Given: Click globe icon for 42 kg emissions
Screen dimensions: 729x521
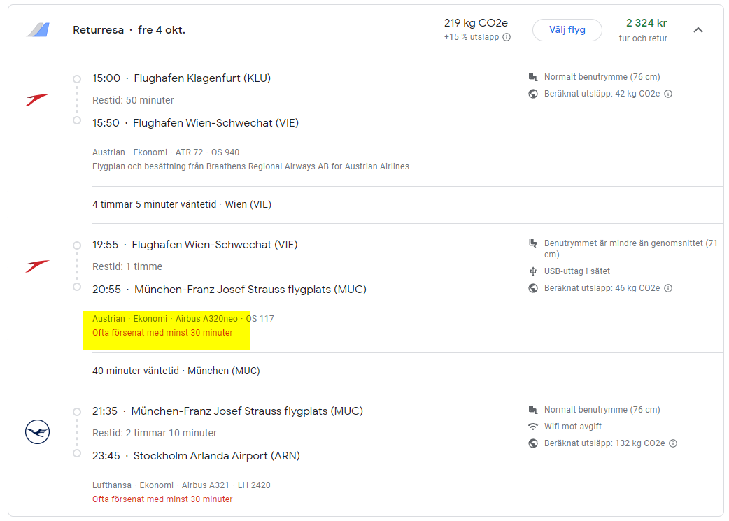Looking at the screenshot, I should click(x=533, y=94).
